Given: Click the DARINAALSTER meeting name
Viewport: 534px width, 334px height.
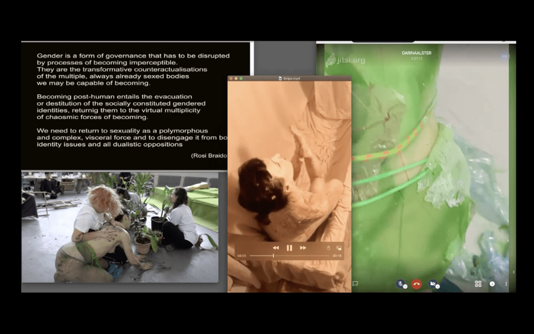Looking at the screenshot, I should [416, 53].
